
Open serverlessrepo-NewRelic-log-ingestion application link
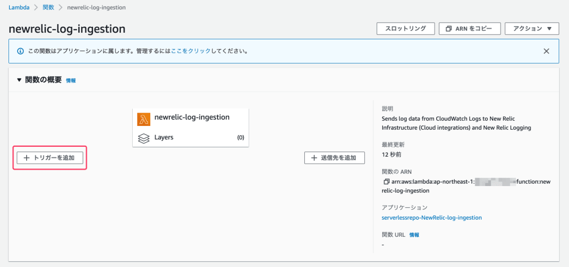point(431,218)
